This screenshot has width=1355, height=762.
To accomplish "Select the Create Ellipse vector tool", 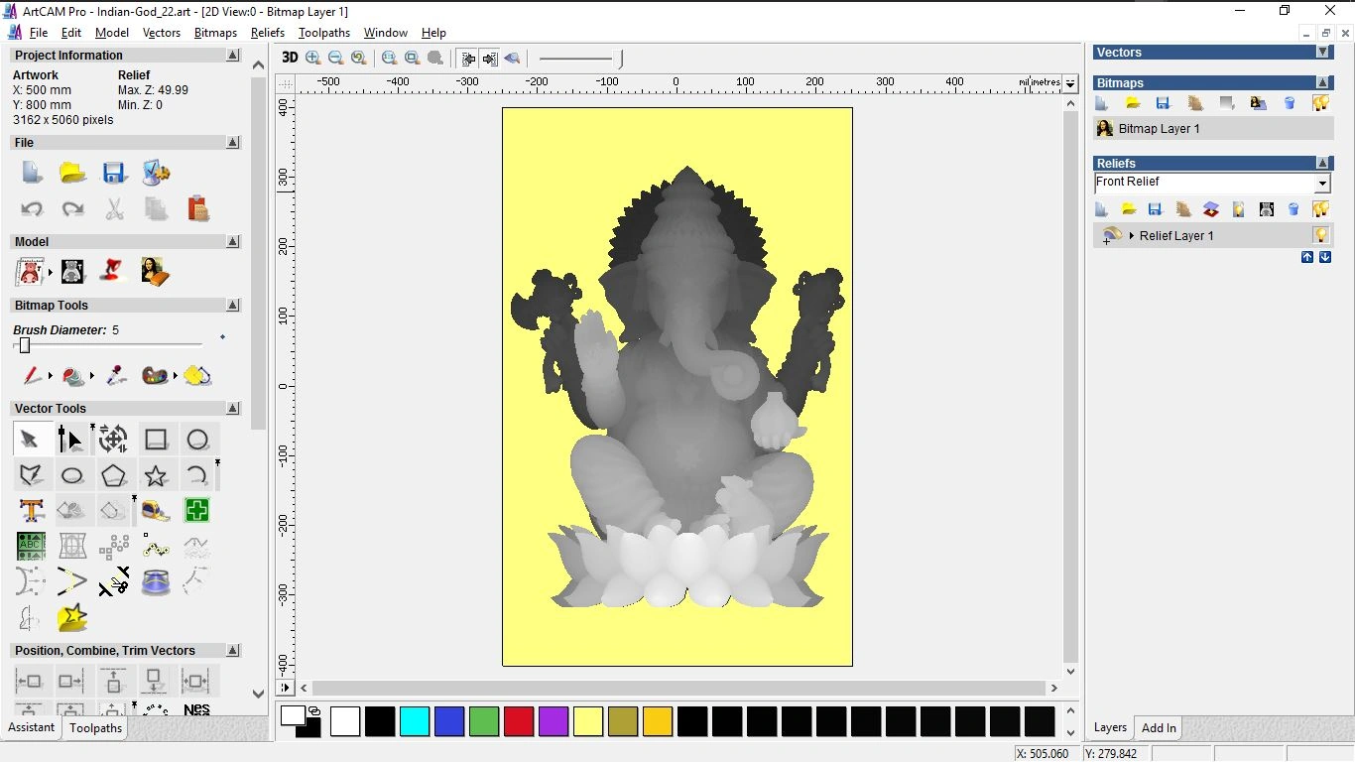I will 72,475.
